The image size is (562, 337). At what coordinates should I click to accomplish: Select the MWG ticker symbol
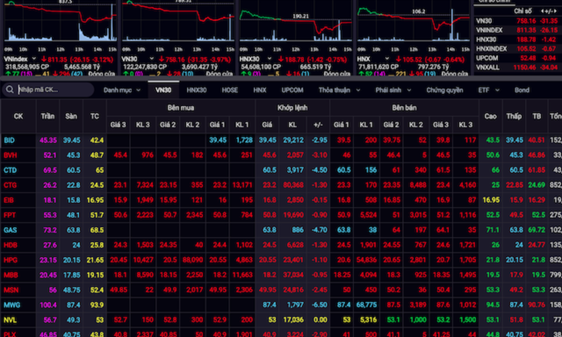pos(11,304)
